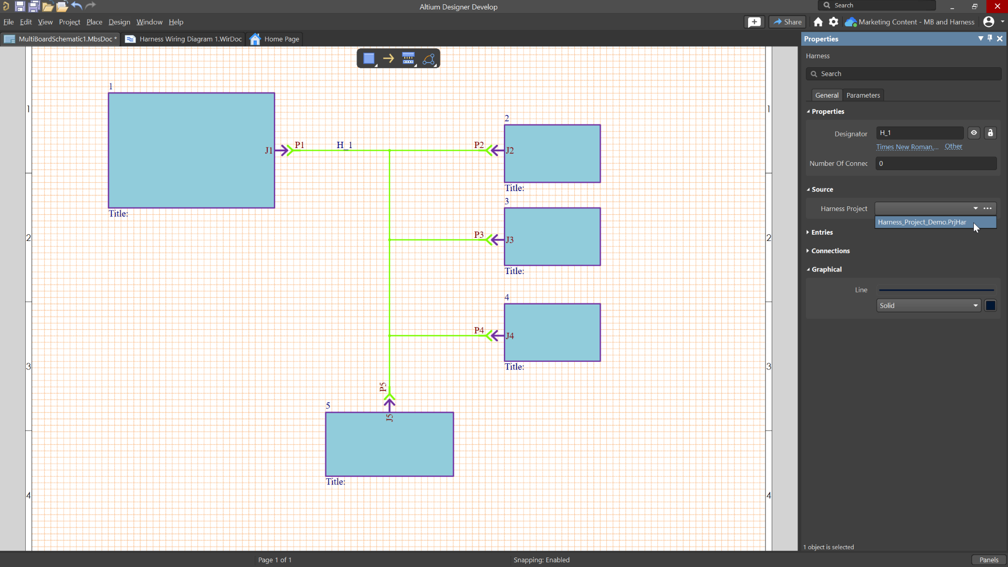Click the Open Project folder icon

pos(62,7)
